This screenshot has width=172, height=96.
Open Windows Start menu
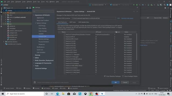(3, 94)
